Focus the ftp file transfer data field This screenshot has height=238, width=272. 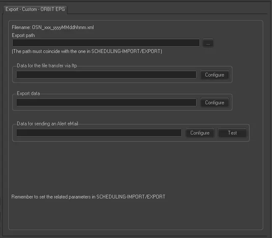click(x=106, y=75)
